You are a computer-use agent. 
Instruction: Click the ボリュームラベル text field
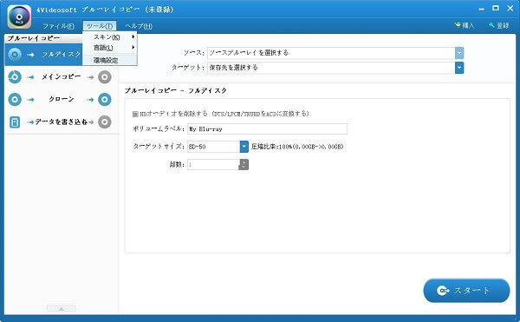tap(267, 128)
